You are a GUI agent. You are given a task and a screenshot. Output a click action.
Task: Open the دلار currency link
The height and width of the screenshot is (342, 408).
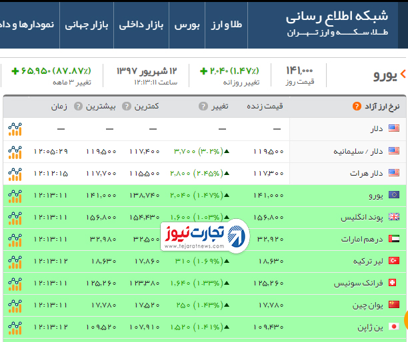click(377, 128)
